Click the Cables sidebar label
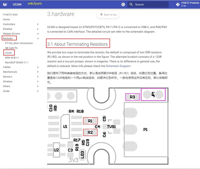 pos(7,67)
